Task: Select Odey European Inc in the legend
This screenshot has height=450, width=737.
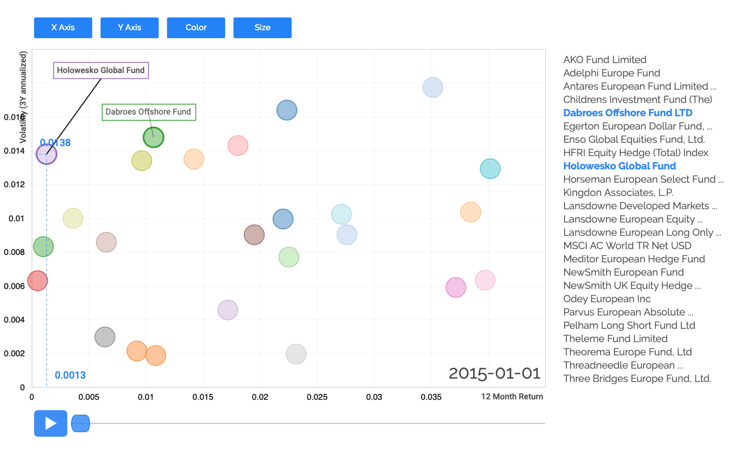Action: 607,299
